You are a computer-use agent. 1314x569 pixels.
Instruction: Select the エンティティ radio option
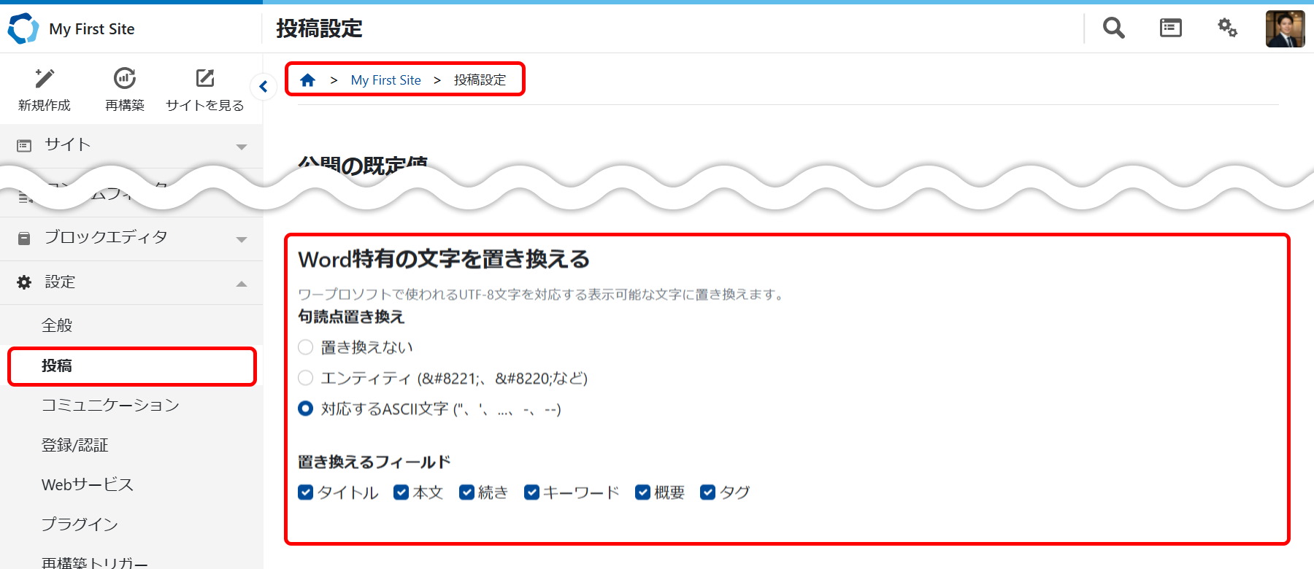[x=306, y=378]
